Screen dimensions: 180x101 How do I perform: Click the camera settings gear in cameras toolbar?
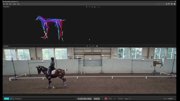coord(97,46)
